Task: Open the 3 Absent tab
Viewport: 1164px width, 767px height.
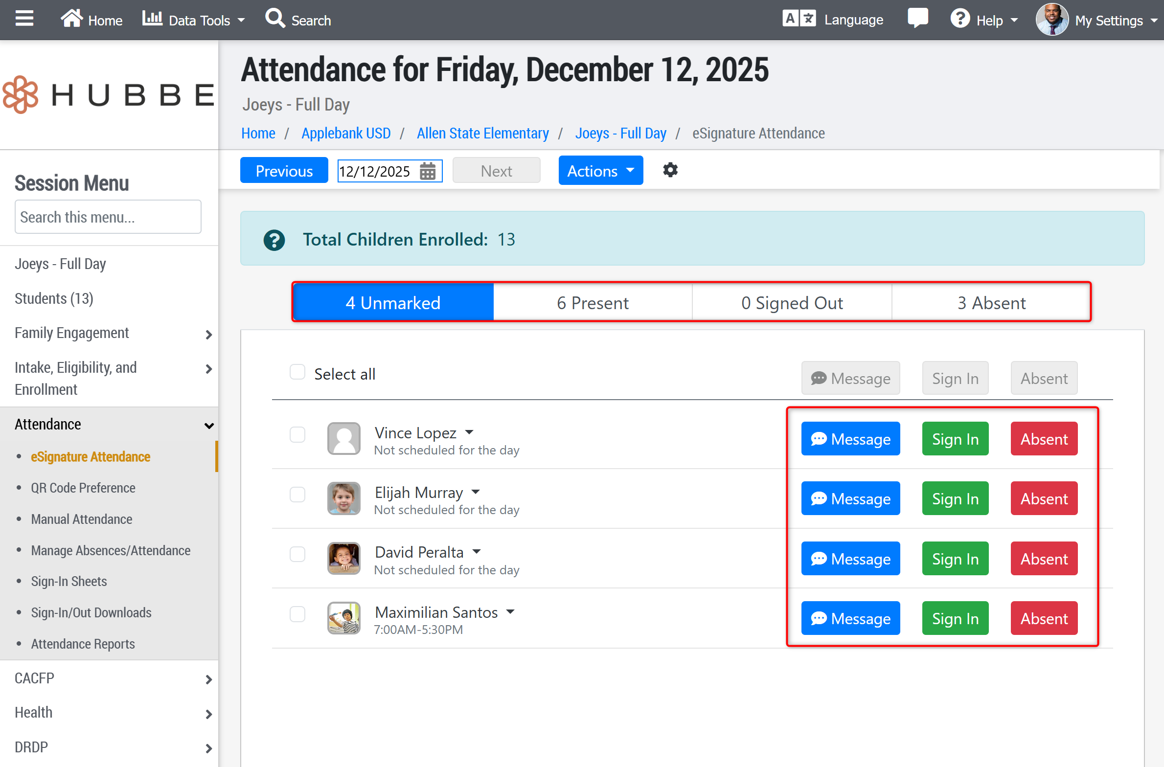Action: pos(991,303)
